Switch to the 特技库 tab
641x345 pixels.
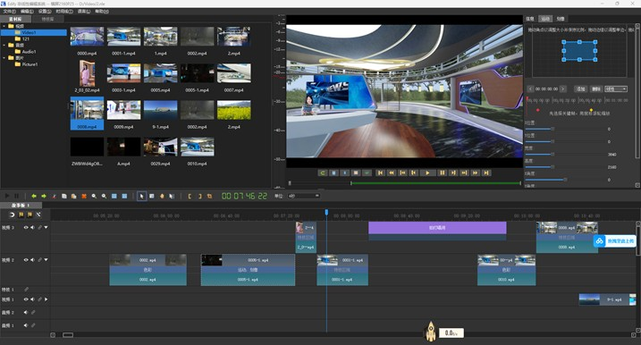pyautogui.click(x=47, y=19)
